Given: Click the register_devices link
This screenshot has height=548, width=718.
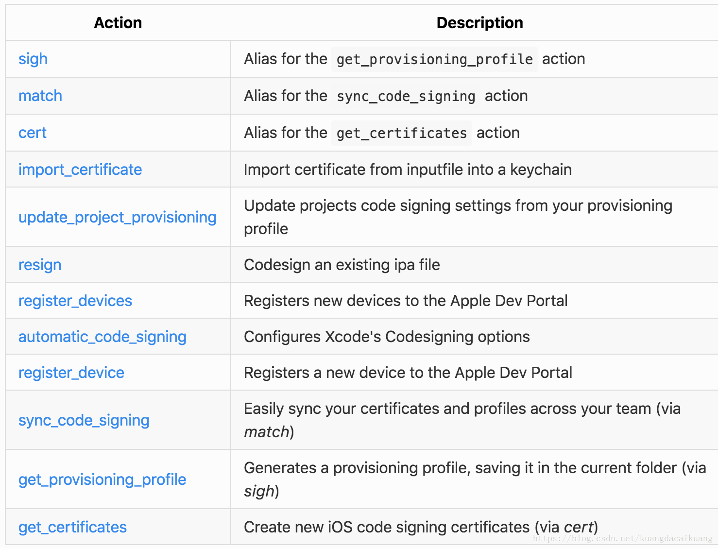Looking at the screenshot, I should [x=75, y=301].
